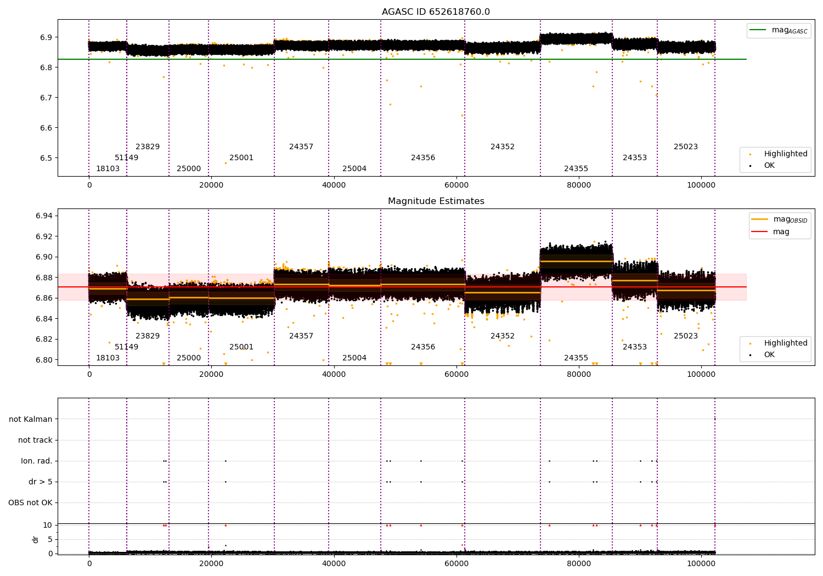Click obsid label 24356 in AGASC ID plot
Viewport: 823px width, 576px height.
coord(423,158)
